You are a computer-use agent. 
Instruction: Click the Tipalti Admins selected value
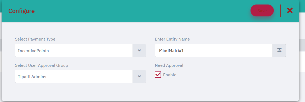[x=32, y=77]
